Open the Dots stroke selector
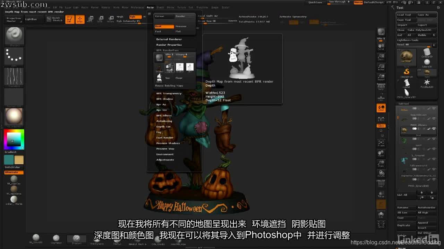The height and width of the screenshot is (249, 444). coord(14,56)
